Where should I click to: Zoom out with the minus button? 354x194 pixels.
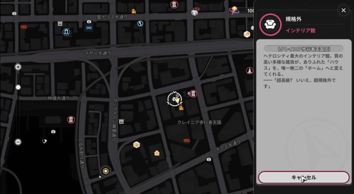(x=18, y=142)
